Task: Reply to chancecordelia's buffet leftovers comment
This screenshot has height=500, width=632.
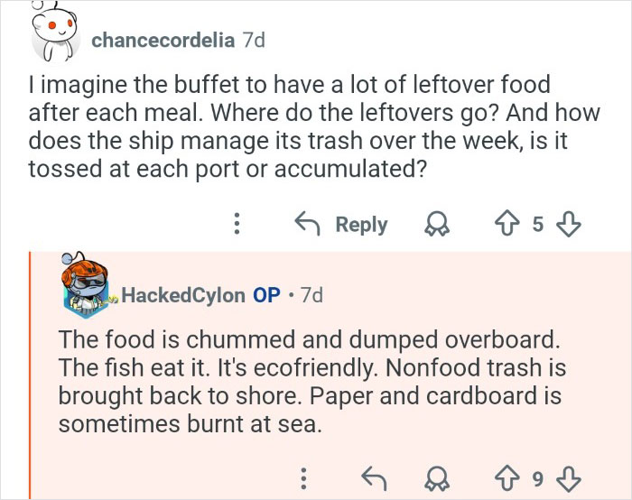Action: coord(345,225)
